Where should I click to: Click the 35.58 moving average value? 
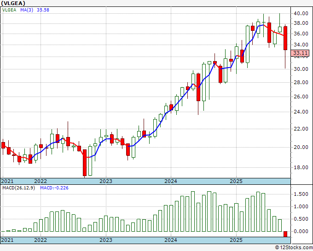pyautogui.click(x=43, y=10)
